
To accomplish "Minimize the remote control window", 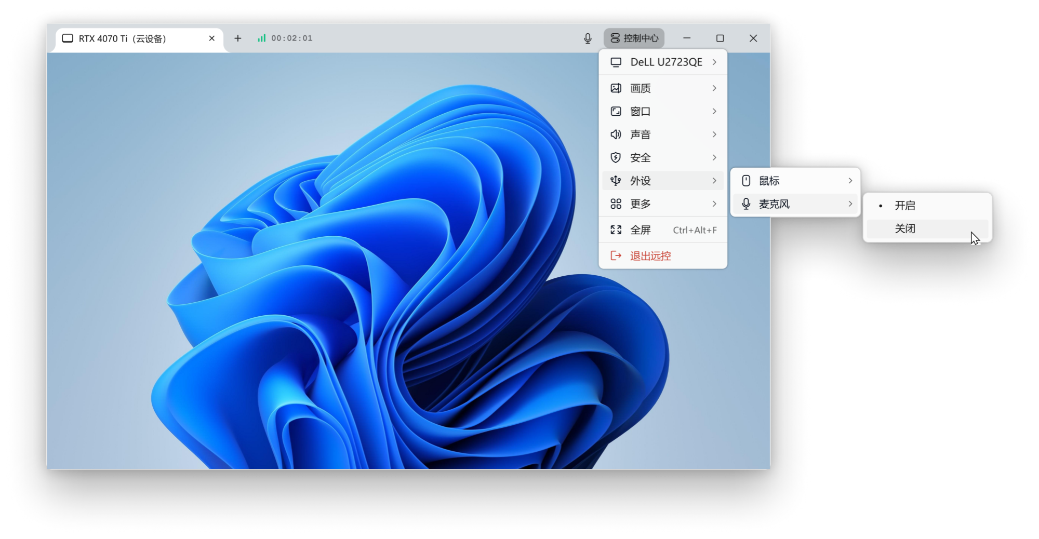I will tap(687, 38).
